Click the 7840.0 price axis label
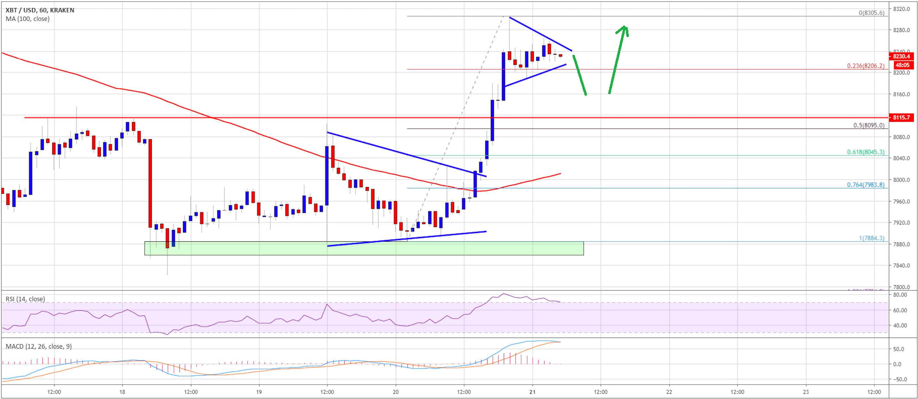Viewport: 918px width, 399px height. (x=902, y=266)
